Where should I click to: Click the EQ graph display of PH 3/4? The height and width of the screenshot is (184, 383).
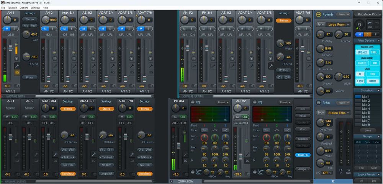(210, 114)
